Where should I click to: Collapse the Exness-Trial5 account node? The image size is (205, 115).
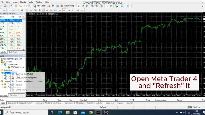[x=2, y=65]
